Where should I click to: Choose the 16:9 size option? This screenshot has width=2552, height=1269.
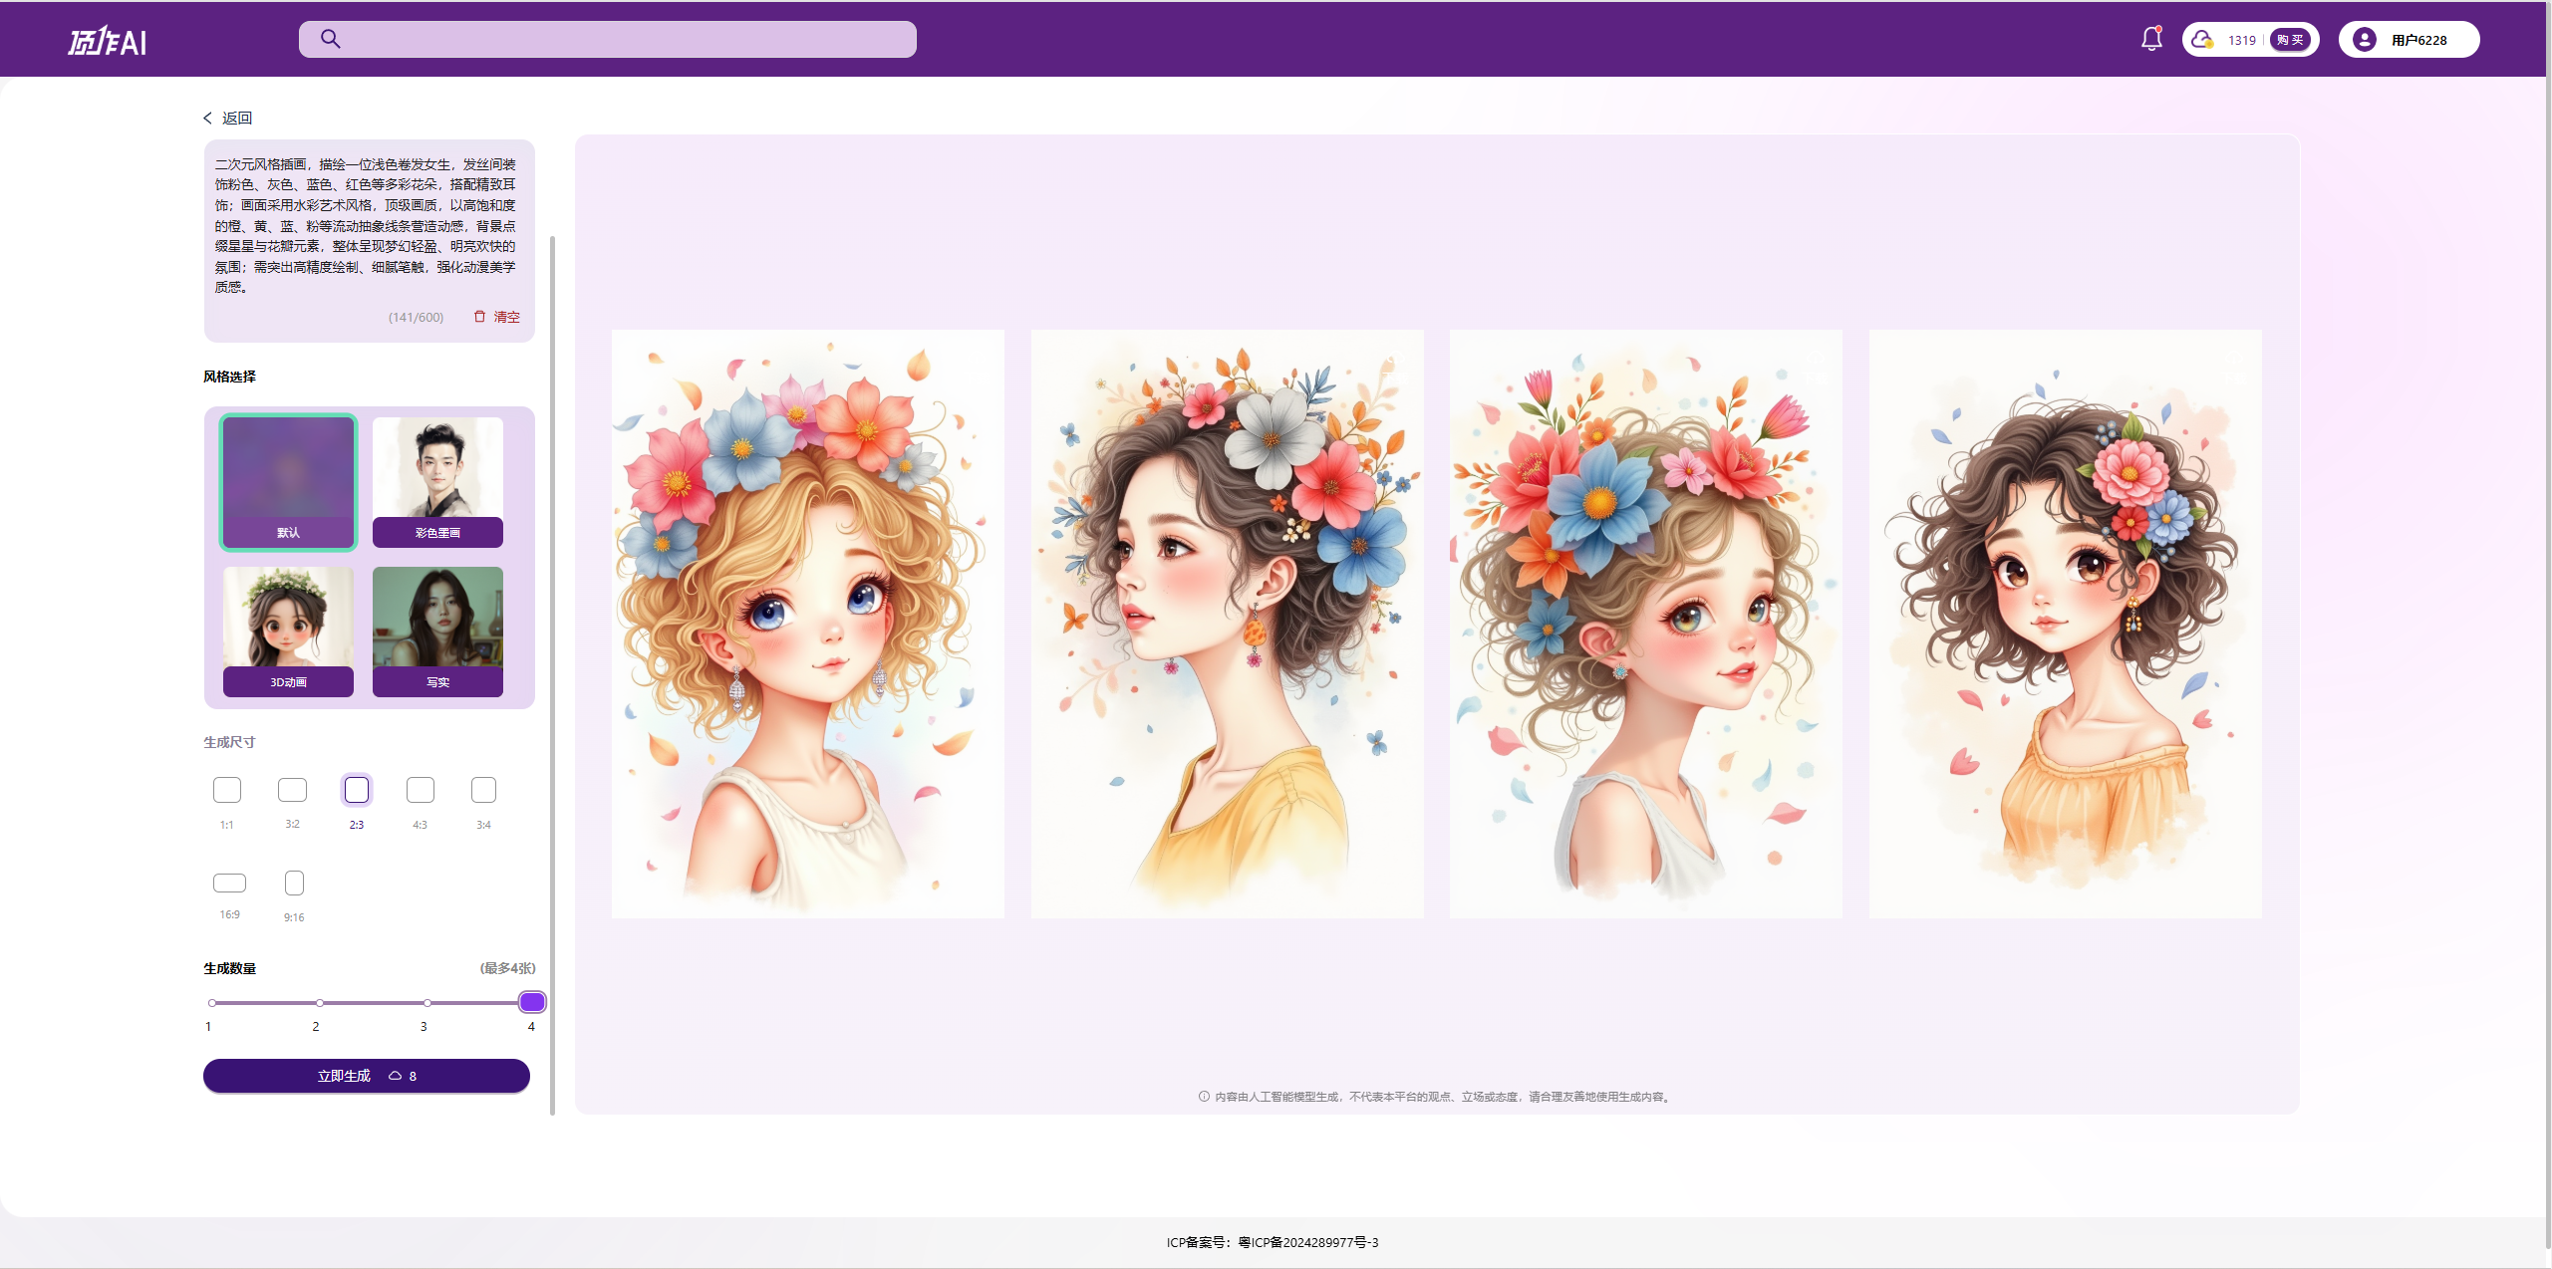pyautogui.click(x=229, y=883)
